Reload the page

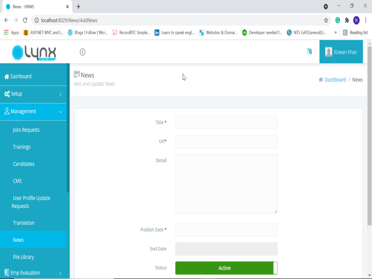click(25, 20)
